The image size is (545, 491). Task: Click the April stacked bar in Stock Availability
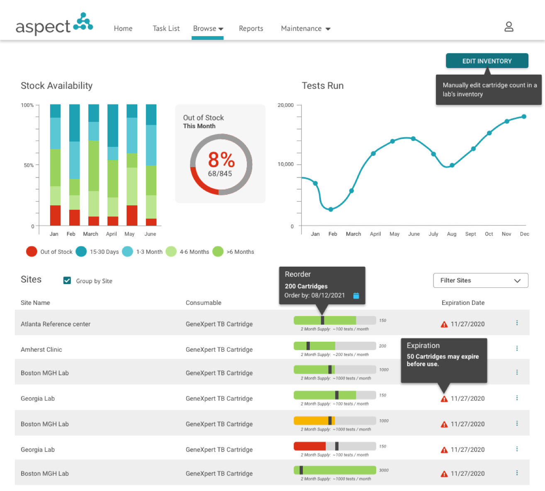113,165
